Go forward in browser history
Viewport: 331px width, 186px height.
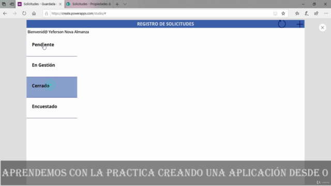click(x=14, y=13)
